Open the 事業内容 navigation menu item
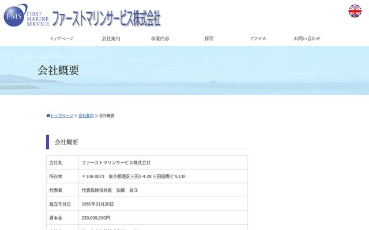Image resolution: width=369 pixels, height=230 pixels. pos(160,39)
